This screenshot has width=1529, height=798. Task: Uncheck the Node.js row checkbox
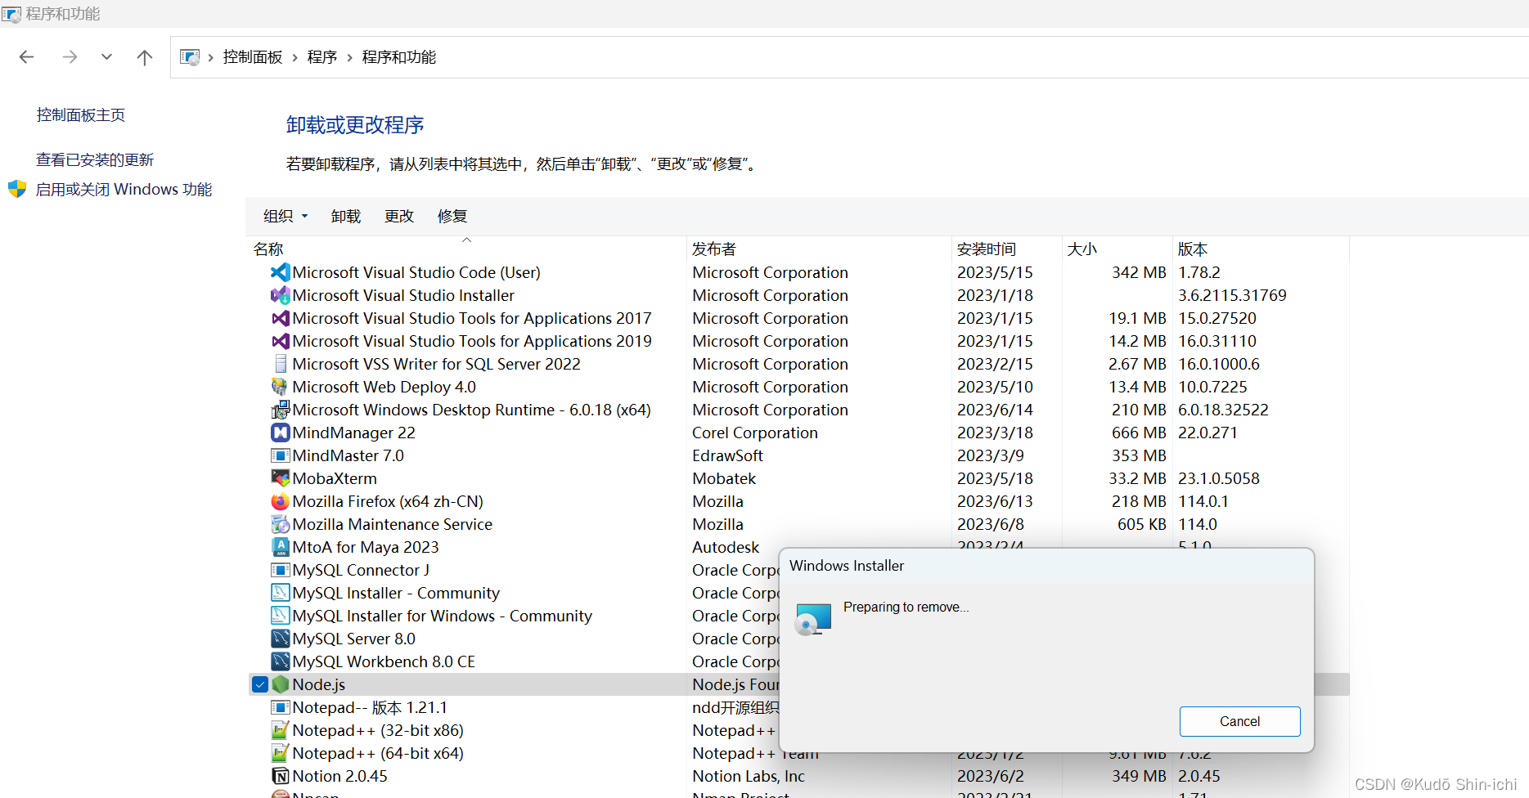click(x=260, y=684)
